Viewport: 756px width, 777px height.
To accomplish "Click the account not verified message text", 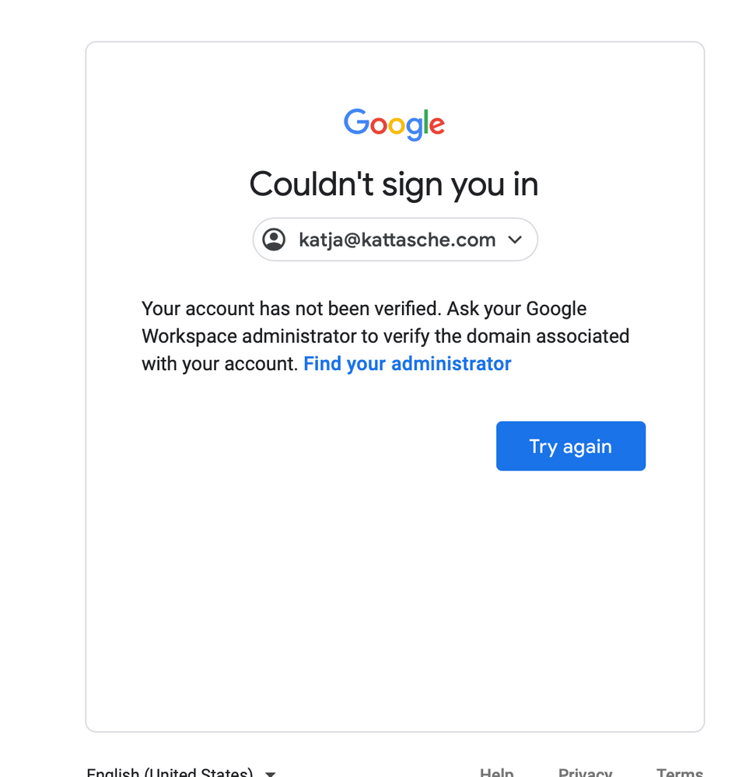I will 386,336.
